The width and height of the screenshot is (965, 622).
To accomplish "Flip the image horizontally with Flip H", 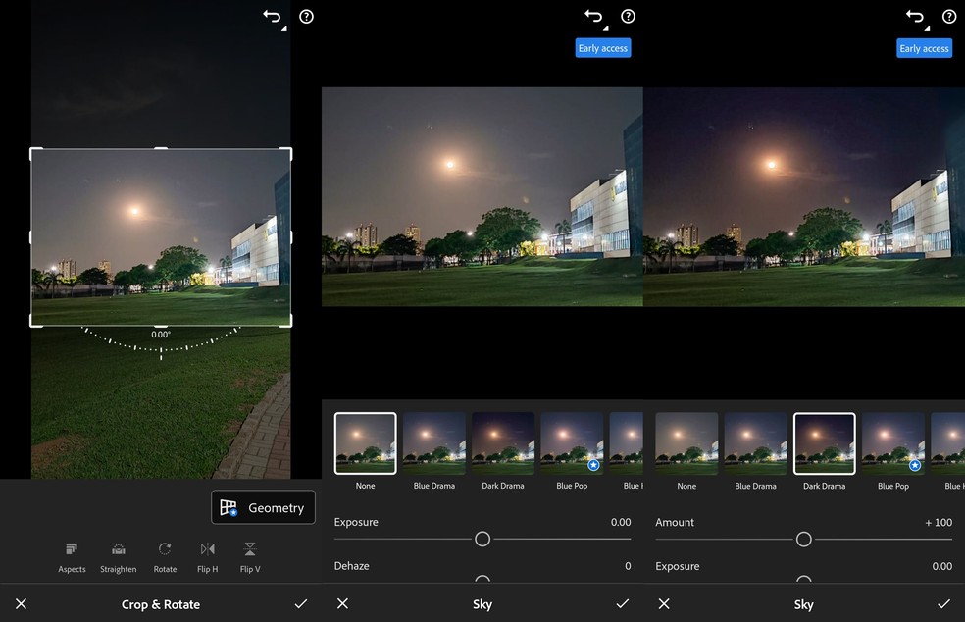I will click(207, 557).
